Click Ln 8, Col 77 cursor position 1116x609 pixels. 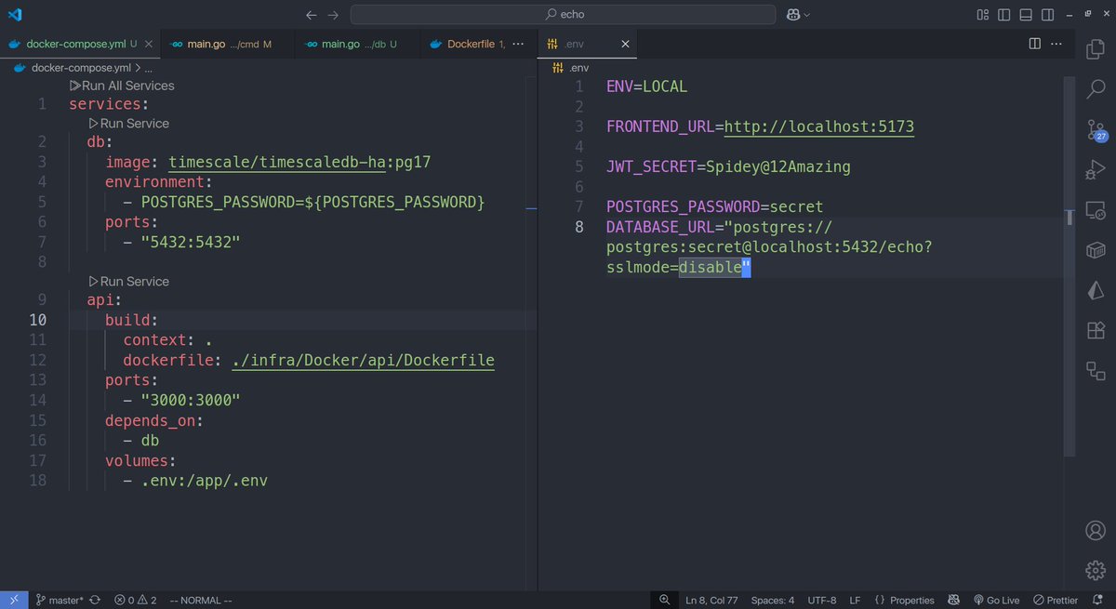click(711, 600)
